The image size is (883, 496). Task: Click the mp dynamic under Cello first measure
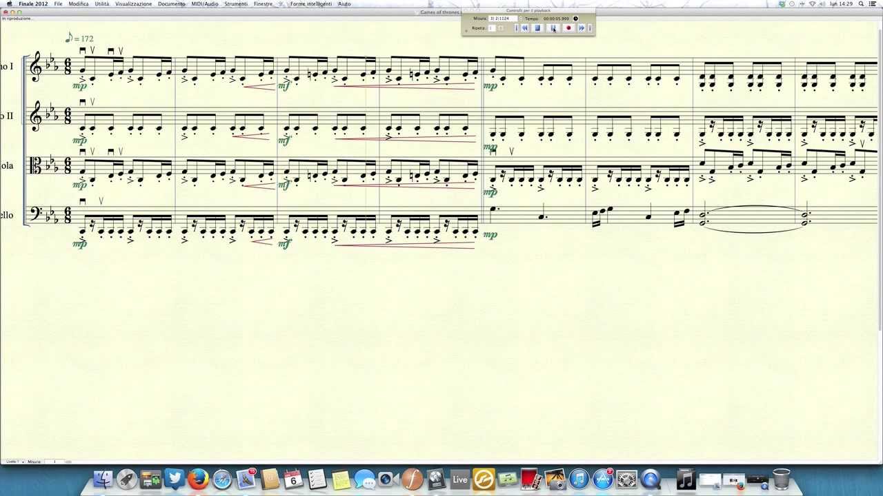pyautogui.click(x=80, y=243)
